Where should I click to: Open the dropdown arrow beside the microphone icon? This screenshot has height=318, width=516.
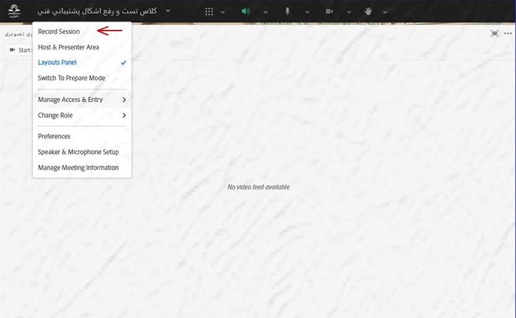click(x=306, y=12)
